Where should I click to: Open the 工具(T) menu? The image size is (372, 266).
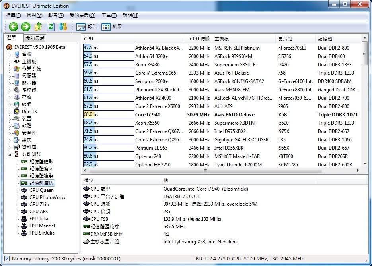(x=109, y=15)
